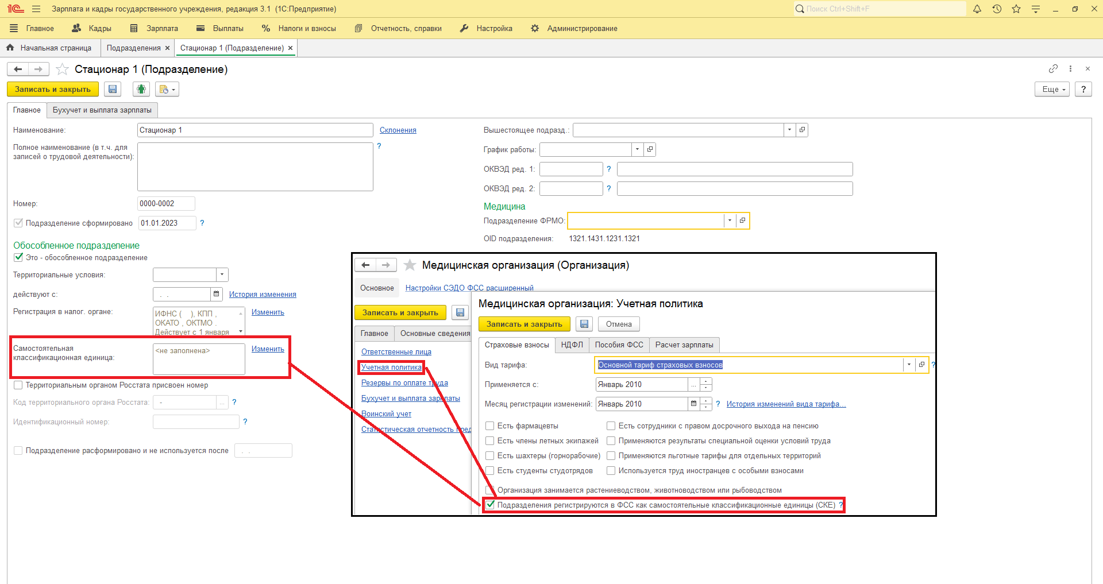Switch to НДФЛ tab in Учетная политика
1103x584 pixels.
click(x=572, y=345)
